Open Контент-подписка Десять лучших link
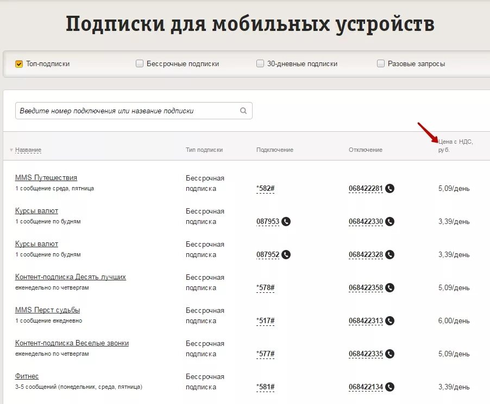The width and height of the screenshot is (490, 404). tap(70, 277)
